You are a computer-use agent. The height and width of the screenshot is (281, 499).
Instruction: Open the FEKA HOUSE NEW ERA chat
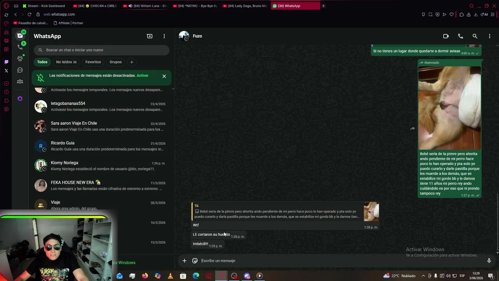101,186
